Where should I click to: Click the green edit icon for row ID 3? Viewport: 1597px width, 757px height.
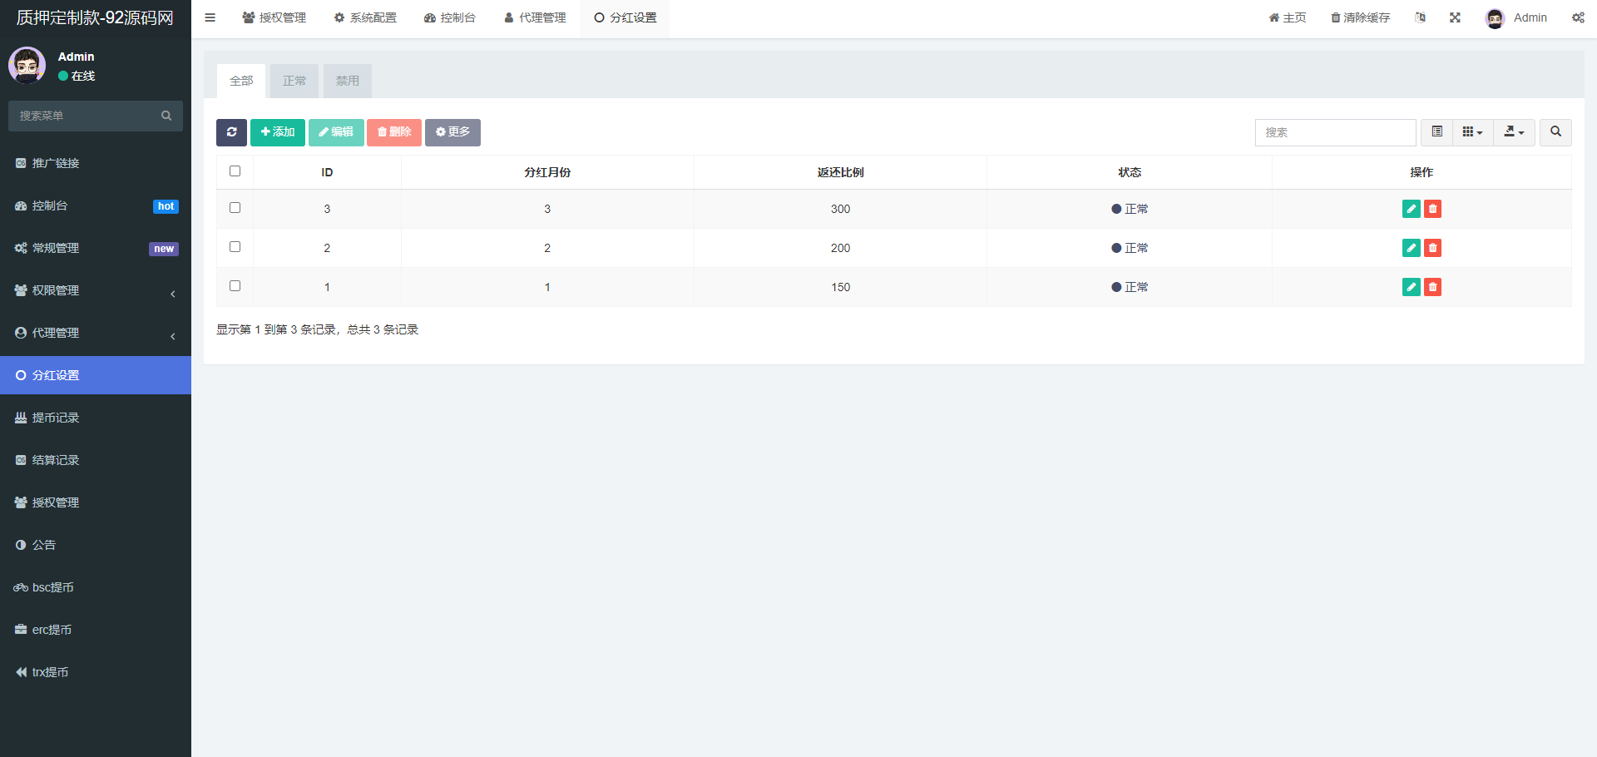pyautogui.click(x=1411, y=209)
